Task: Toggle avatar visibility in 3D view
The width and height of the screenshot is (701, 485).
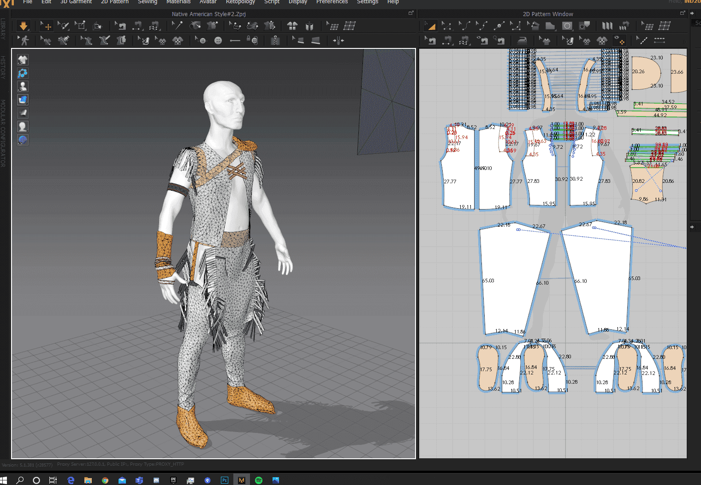Action: [23, 86]
